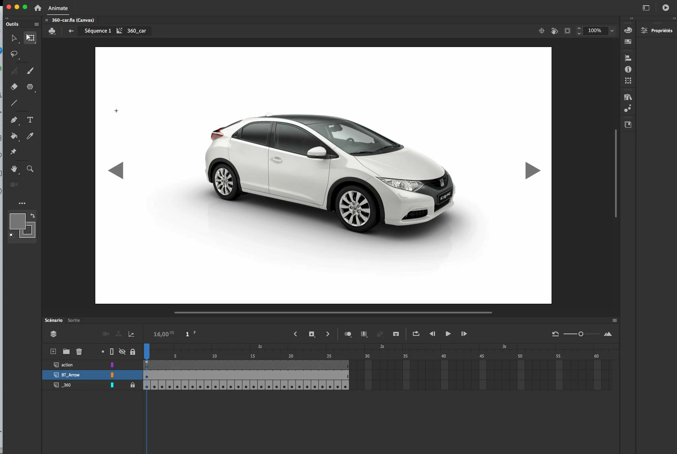Insert a keyframe in the timeline

click(x=312, y=334)
